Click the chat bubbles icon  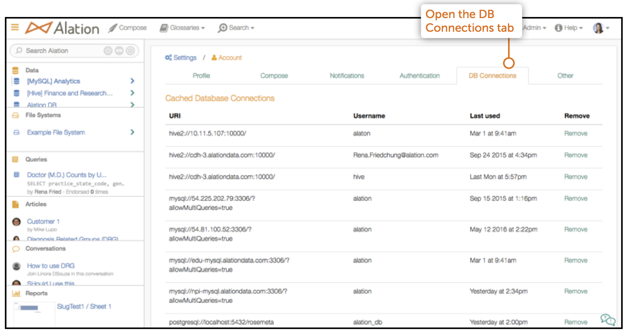[x=608, y=319]
